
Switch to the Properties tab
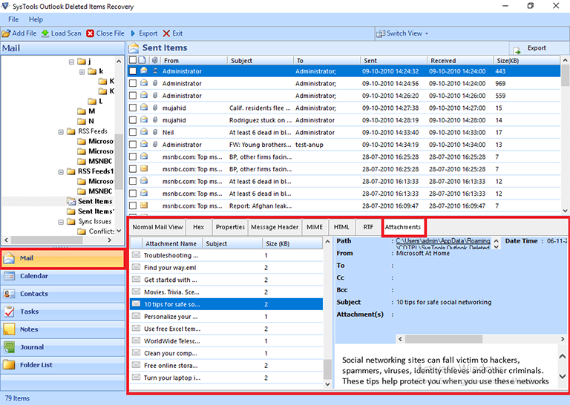[230, 227]
